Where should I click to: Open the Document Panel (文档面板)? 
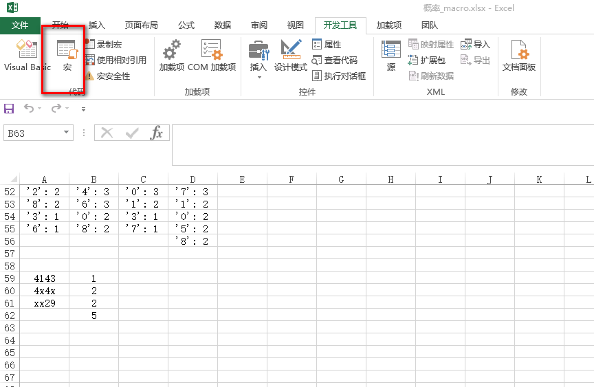pyautogui.click(x=518, y=55)
